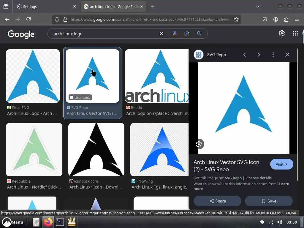Open the taskbar Menu button

coord(13,222)
